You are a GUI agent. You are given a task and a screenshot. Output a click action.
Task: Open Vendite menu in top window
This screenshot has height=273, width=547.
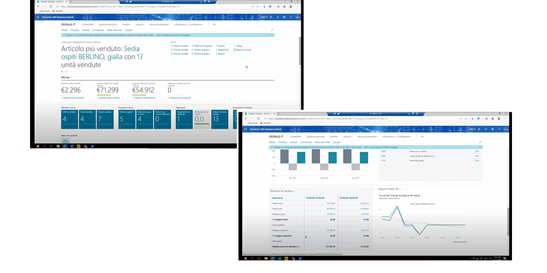click(127, 25)
